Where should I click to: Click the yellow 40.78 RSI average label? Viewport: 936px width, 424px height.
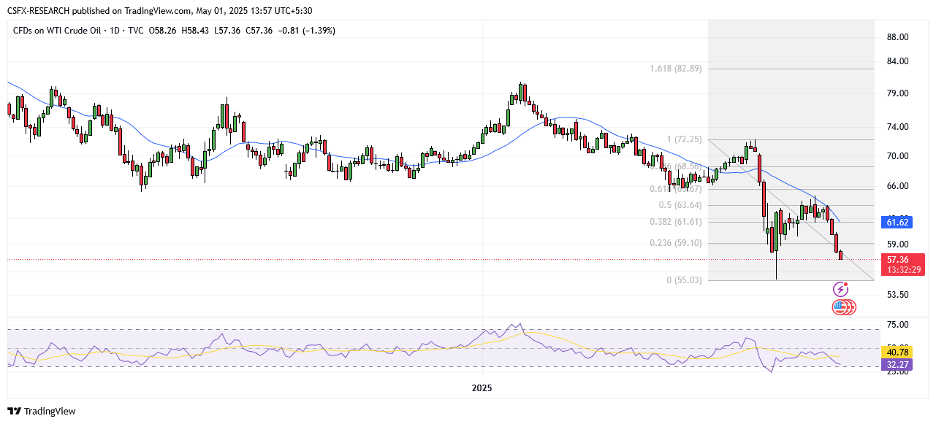click(897, 352)
